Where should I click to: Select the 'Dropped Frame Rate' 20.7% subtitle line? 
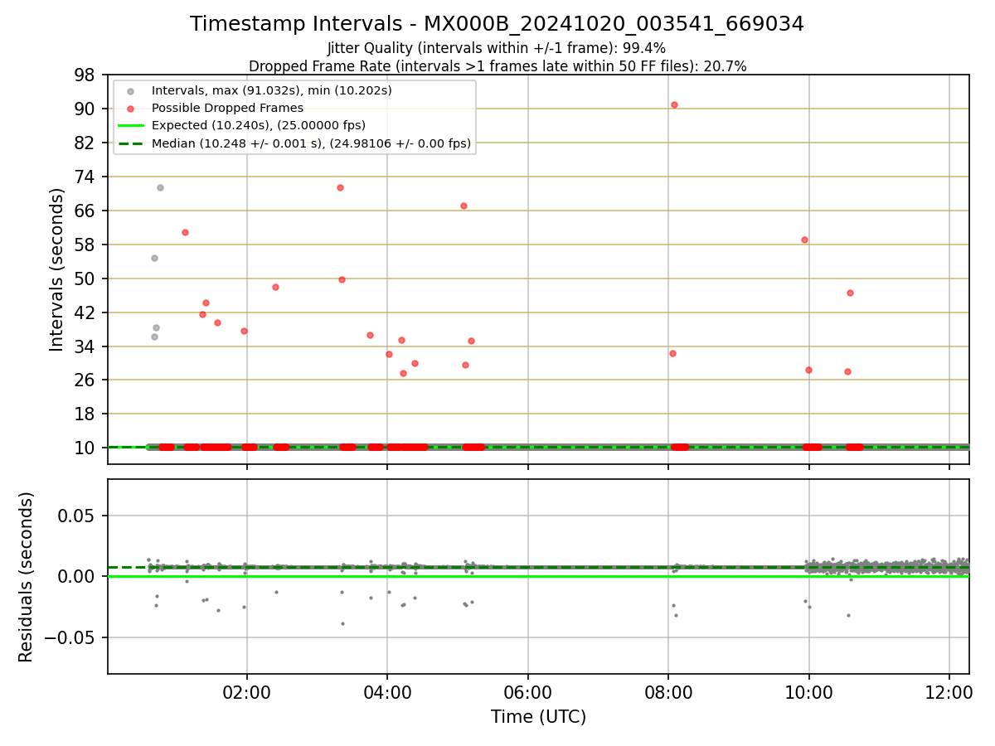click(498, 66)
